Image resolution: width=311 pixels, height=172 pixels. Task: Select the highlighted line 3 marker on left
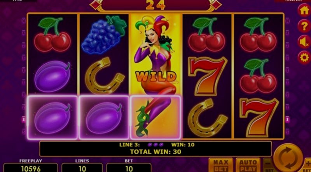click(x=24, y=120)
